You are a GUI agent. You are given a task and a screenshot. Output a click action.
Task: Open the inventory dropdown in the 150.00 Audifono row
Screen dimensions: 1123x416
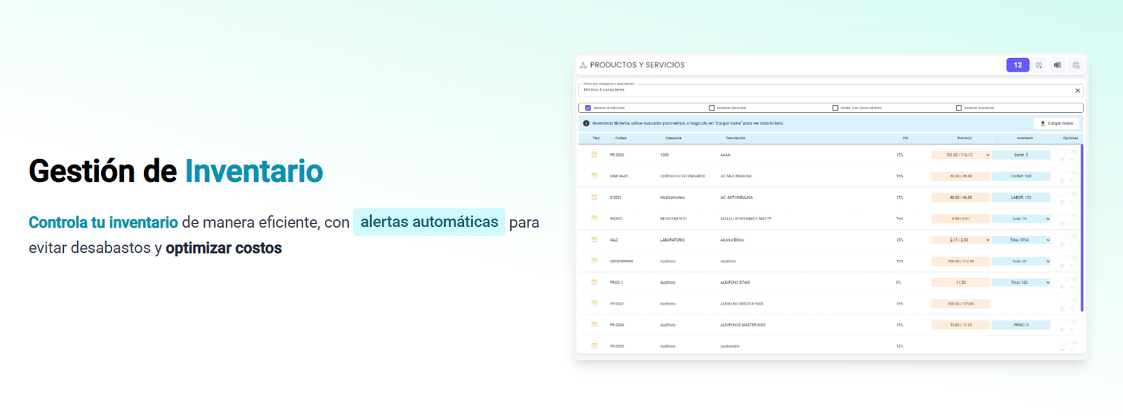[x=1021, y=261]
